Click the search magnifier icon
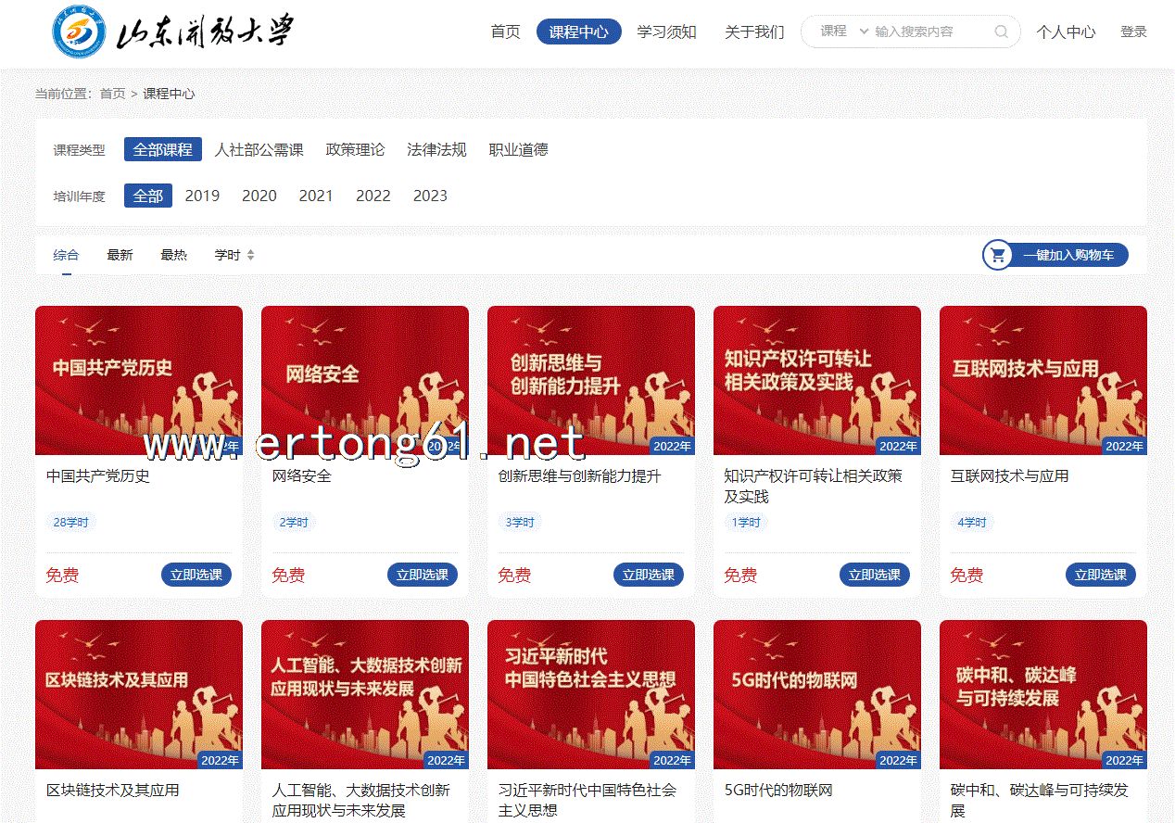This screenshot has height=823, width=1175. [1001, 32]
